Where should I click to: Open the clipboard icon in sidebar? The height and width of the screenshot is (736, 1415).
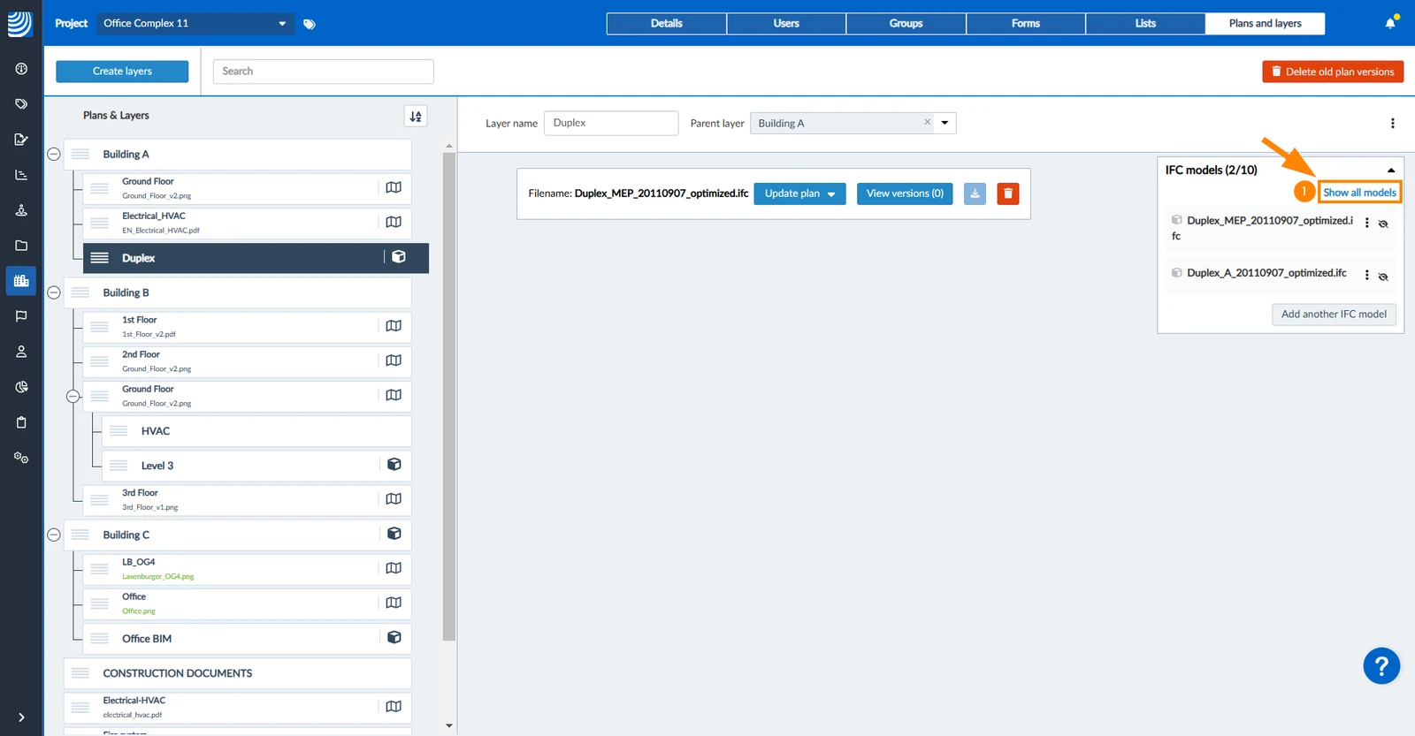click(21, 422)
